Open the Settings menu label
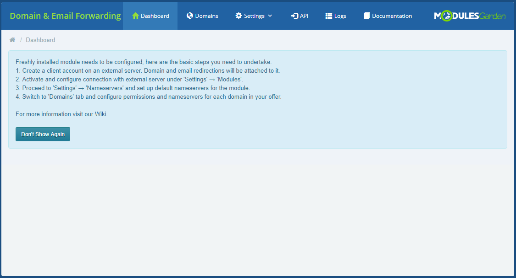 pyautogui.click(x=255, y=16)
